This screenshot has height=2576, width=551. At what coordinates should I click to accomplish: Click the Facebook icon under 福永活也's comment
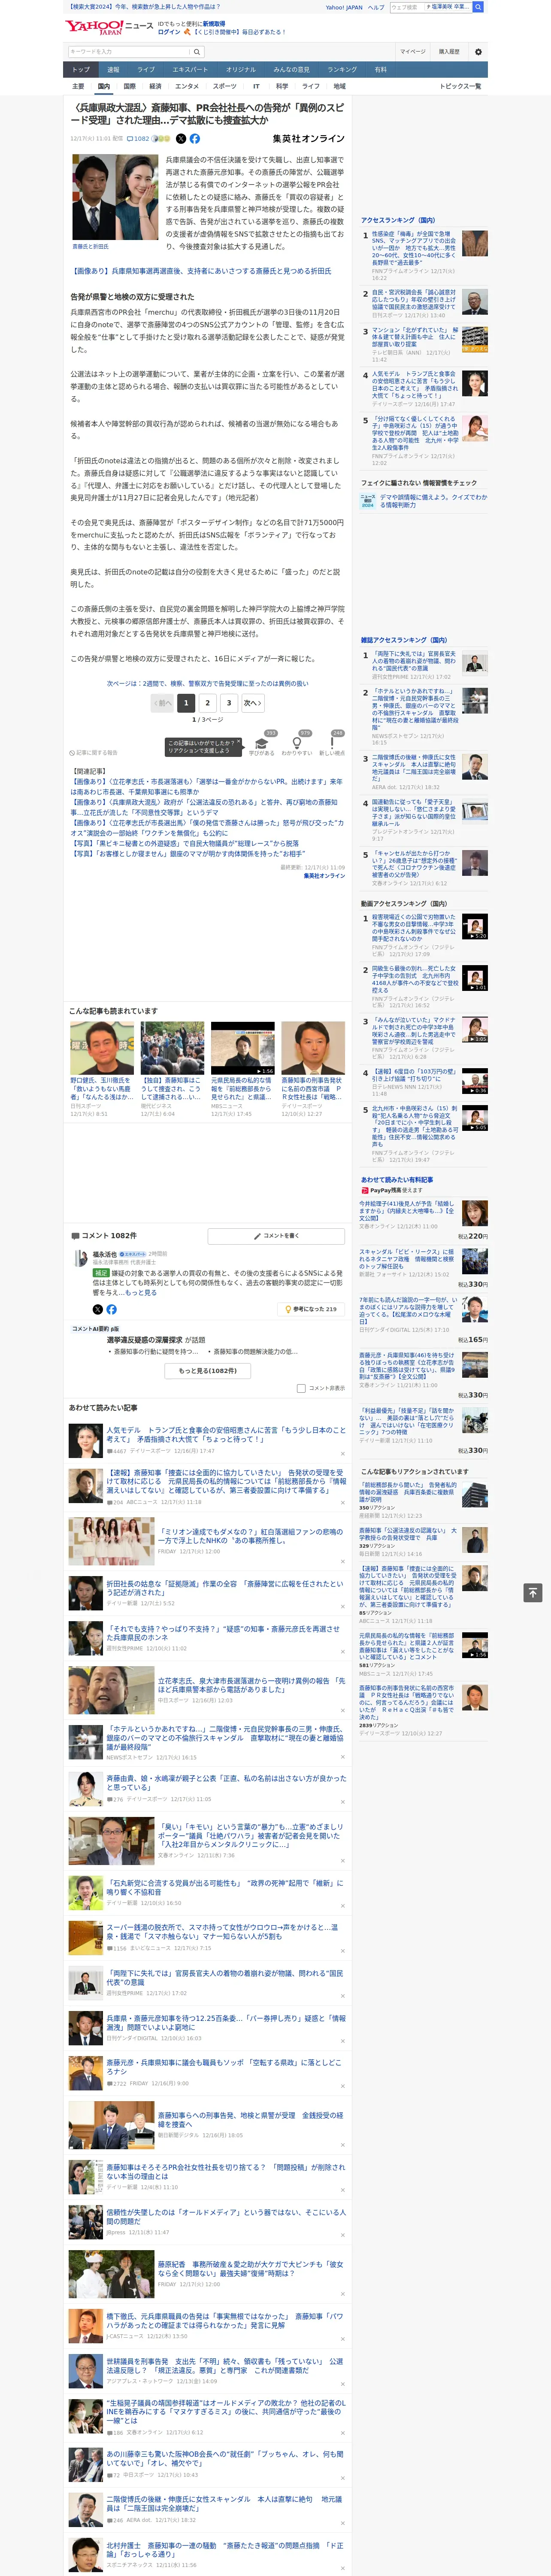tap(111, 1308)
